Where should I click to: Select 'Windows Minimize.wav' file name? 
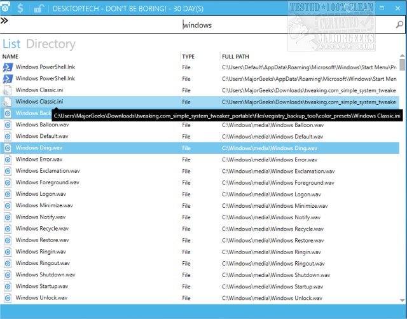(x=44, y=205)
